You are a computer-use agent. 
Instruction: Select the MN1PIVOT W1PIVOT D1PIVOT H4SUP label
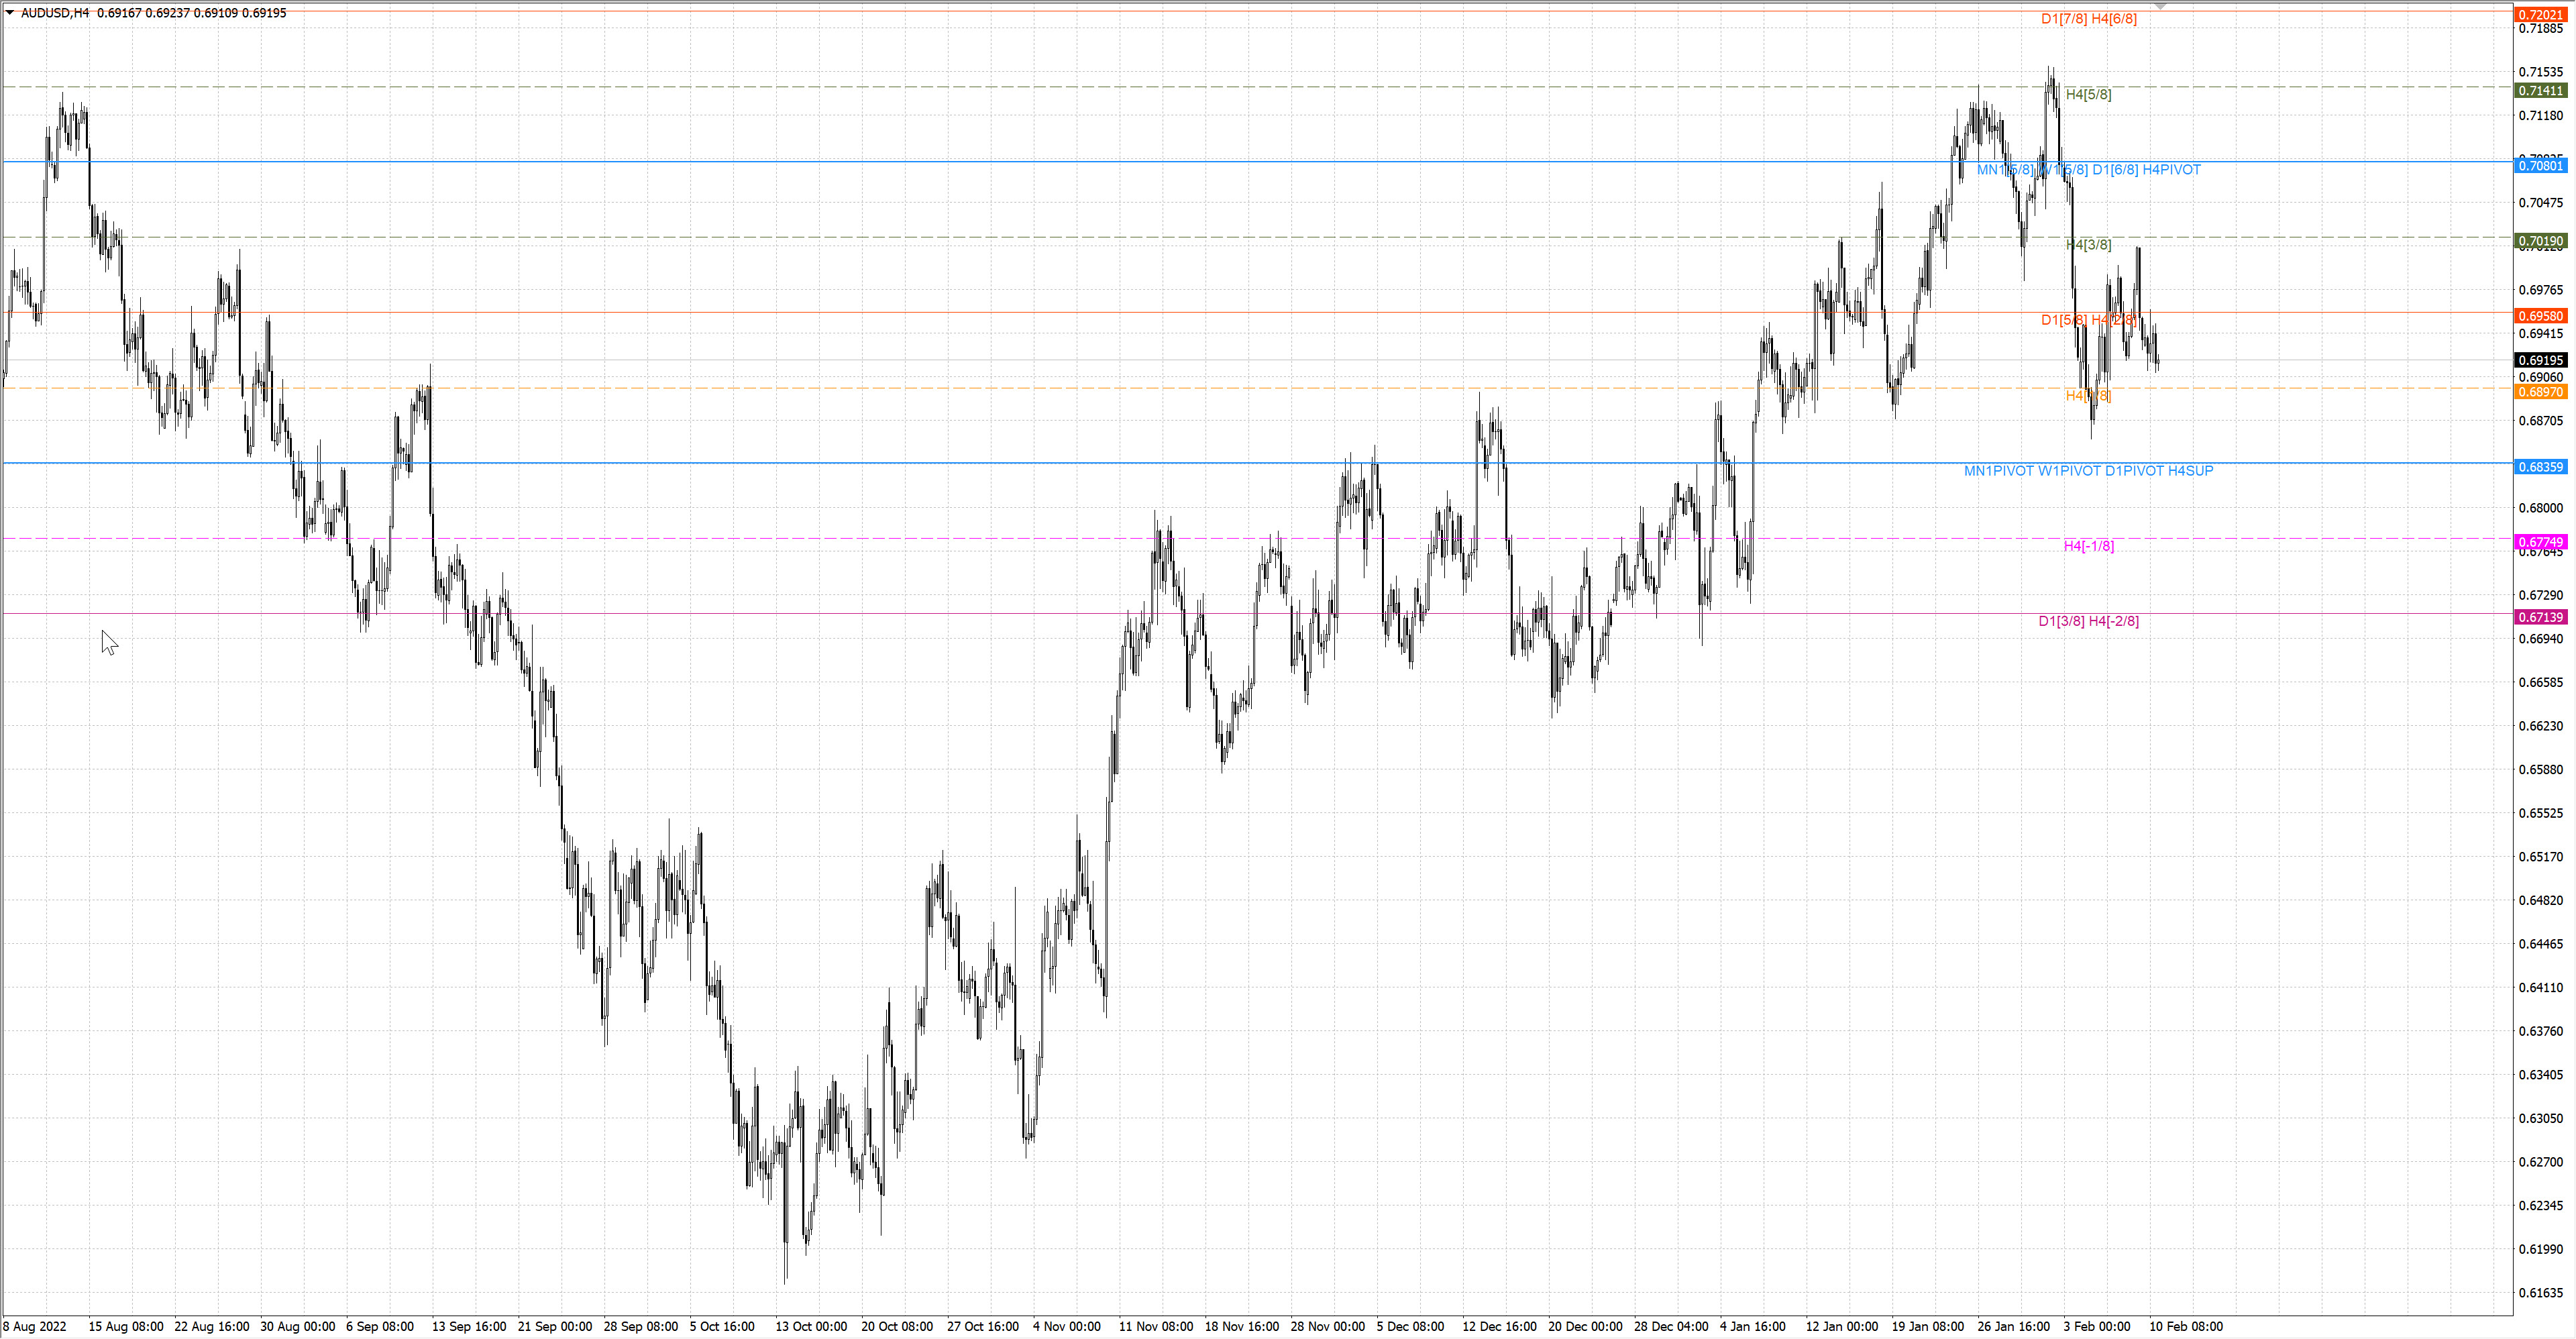[2088, 471]
